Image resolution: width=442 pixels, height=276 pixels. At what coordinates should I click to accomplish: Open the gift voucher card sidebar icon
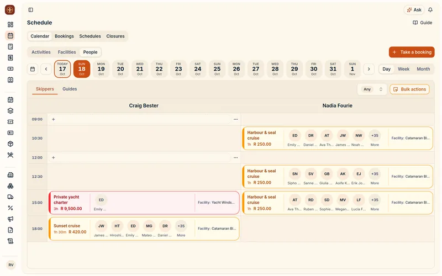point(10,68)
